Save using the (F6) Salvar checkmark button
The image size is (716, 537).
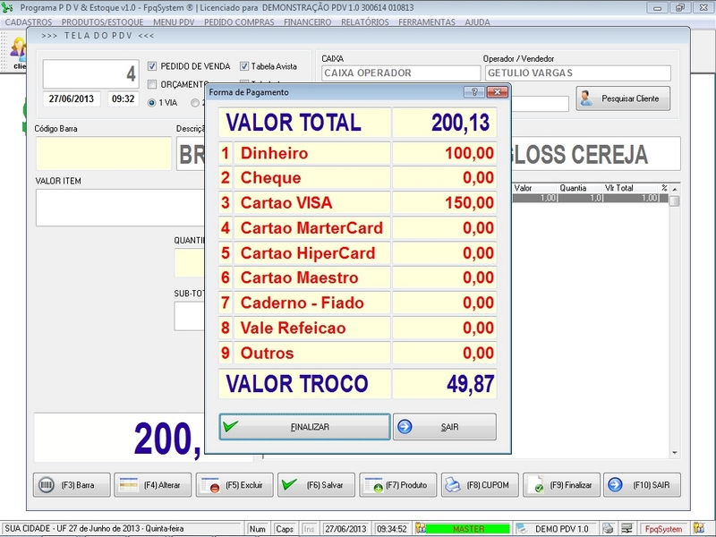pyautogui.click(x=316, y=485)
